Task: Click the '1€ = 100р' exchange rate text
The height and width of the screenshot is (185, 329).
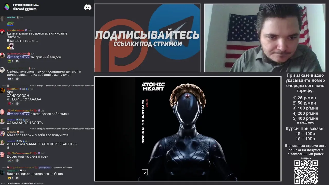Action: pyautogui.click(x=305, y=139)
